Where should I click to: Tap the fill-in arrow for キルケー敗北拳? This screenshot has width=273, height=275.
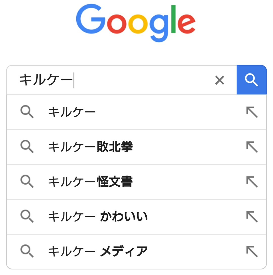(252, 147)
